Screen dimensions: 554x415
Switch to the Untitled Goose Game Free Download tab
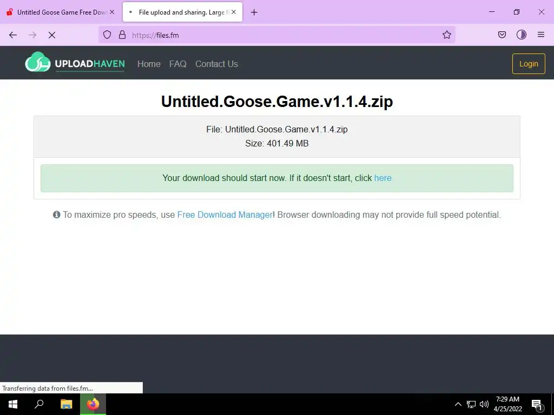click(x=61, y=12)
